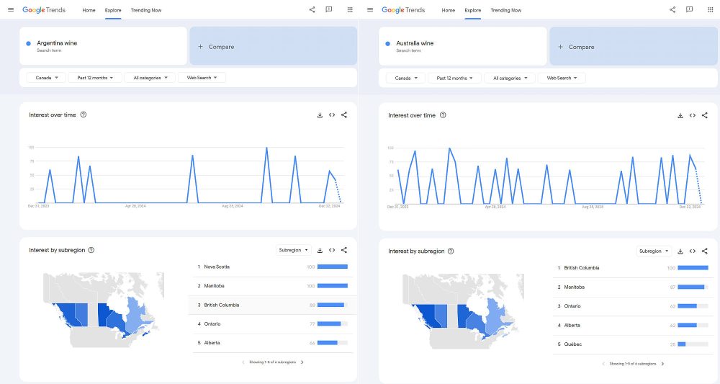Go to next subregions page, Argentina window
Image resolution: width=720 pixels, height=384 pixels.
pos(302,362)
